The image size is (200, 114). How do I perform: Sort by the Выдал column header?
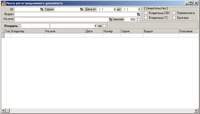(x=161, y=31)
